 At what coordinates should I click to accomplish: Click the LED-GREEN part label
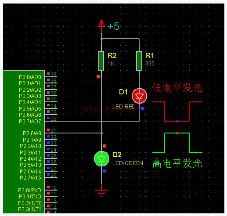pos(128,163)
